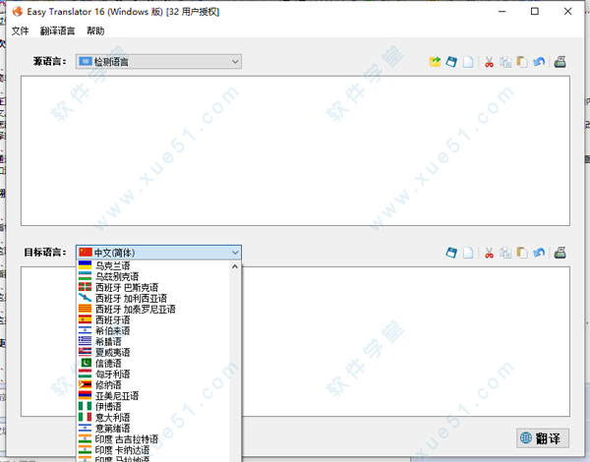Screen dimensions: 590x462
Task: Clear source text with blank page icon
Action: tap(468, 62)
